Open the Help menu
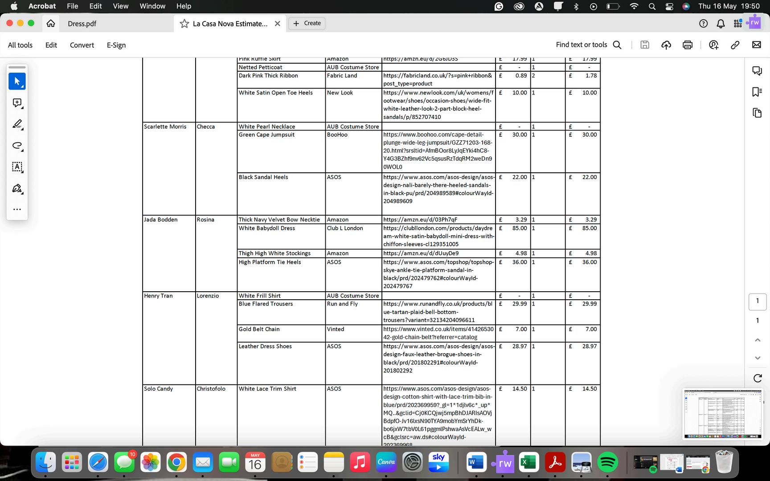 click(x=184, y=6)
